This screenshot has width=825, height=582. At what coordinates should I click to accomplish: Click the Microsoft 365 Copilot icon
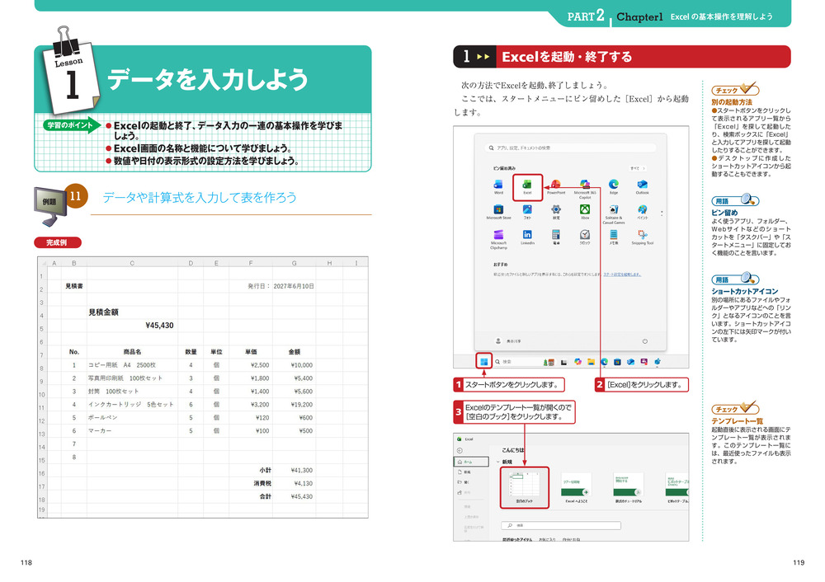point(585,185)
